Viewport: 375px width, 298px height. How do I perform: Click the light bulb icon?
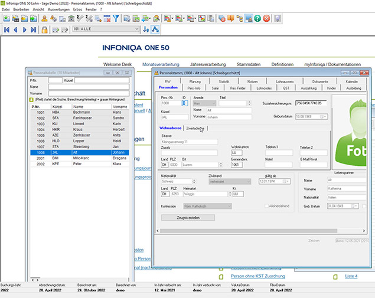point(278,18)
